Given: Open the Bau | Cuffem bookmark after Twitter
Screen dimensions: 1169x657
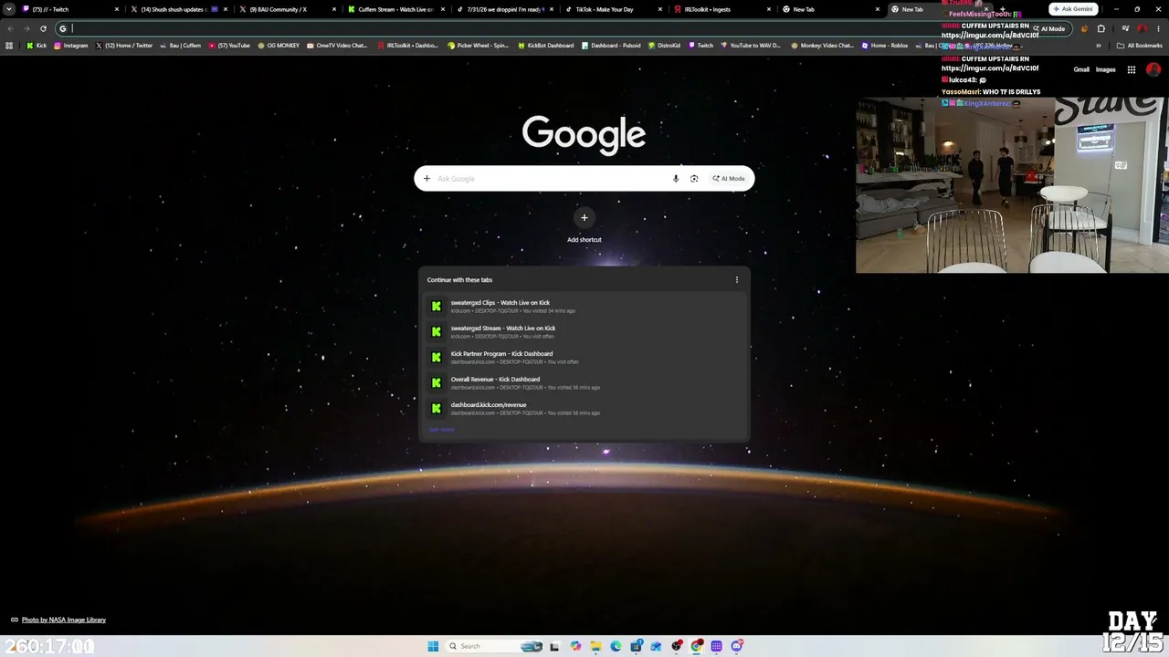Looking at the screenshot, I should click(x=181, y=46).
